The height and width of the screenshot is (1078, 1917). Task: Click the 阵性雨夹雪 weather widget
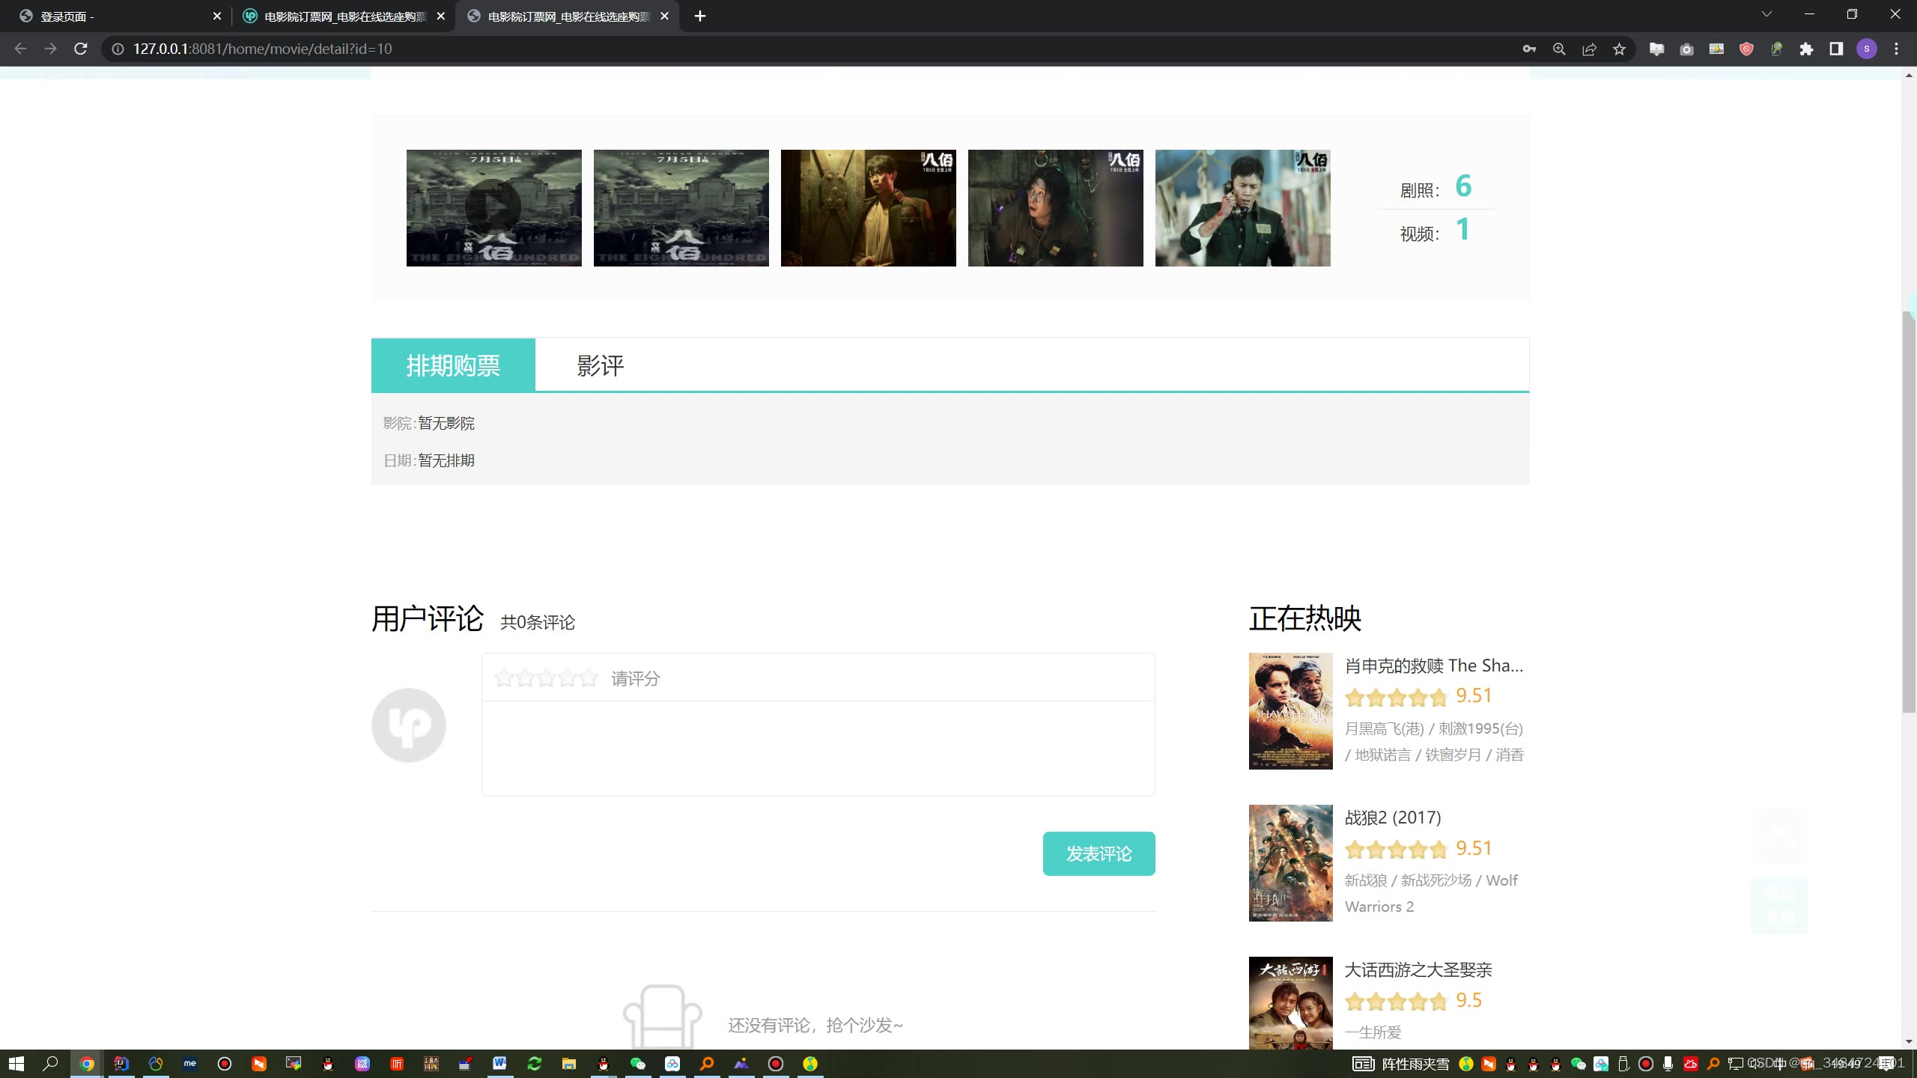(1400, 1064)
